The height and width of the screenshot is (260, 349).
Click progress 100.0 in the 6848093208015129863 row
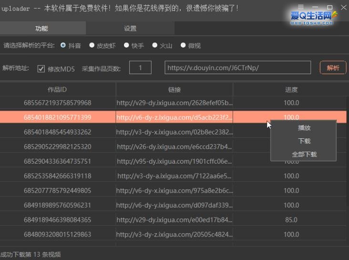pos(291,234)
